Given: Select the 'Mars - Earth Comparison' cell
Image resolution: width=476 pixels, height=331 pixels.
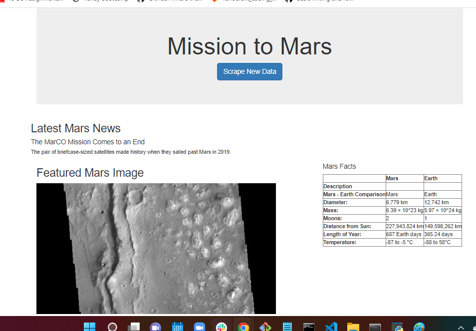Looking at the screenshot, I should tap(354, 194).
